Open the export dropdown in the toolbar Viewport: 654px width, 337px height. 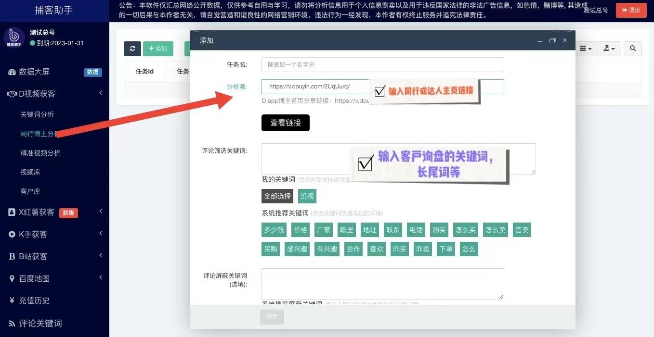(609, 49)
